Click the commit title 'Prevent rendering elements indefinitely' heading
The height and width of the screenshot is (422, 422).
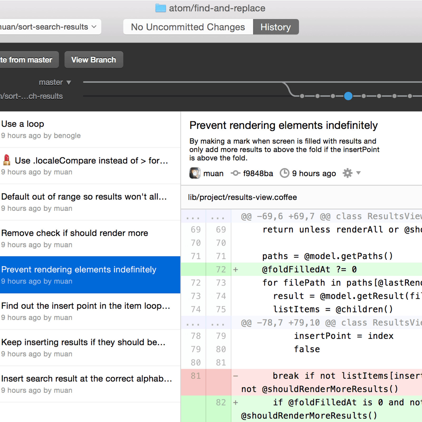click(284, 126)
